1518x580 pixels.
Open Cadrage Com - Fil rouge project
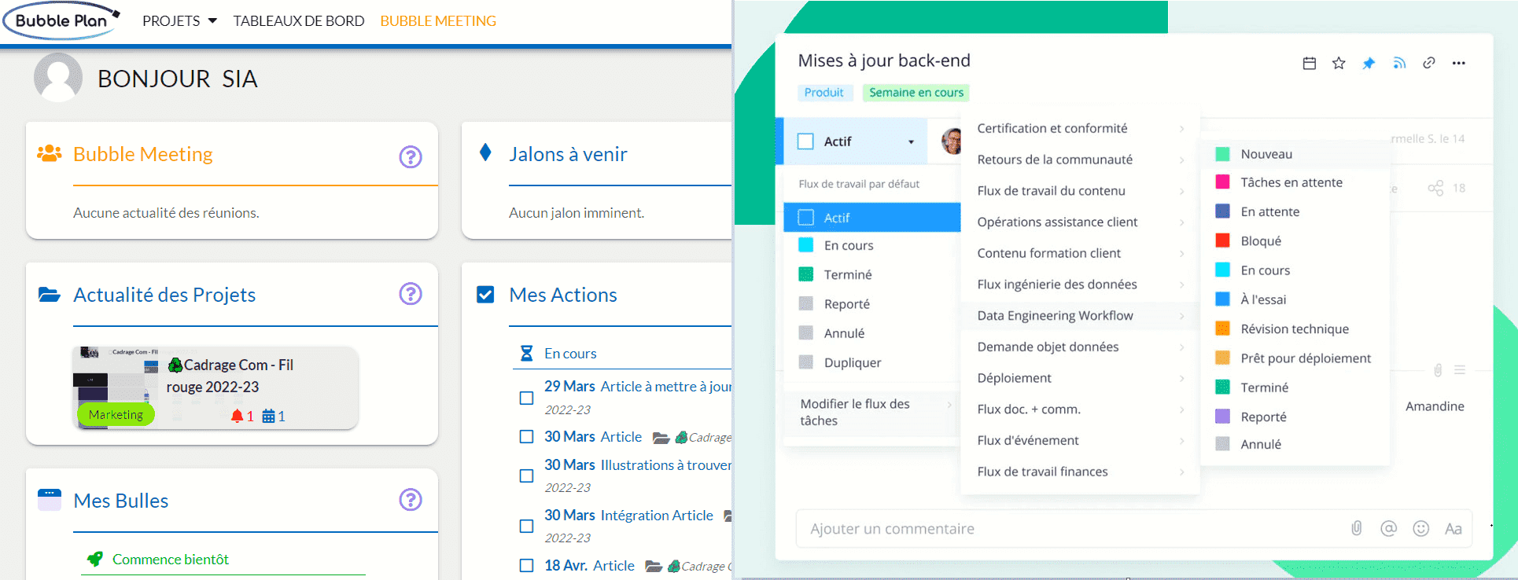(x=229, y=376)
